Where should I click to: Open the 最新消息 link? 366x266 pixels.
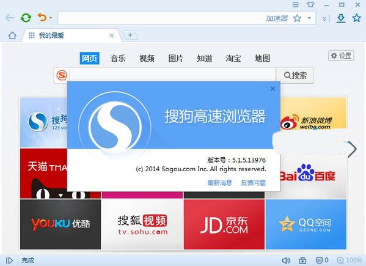coord(219,183)
